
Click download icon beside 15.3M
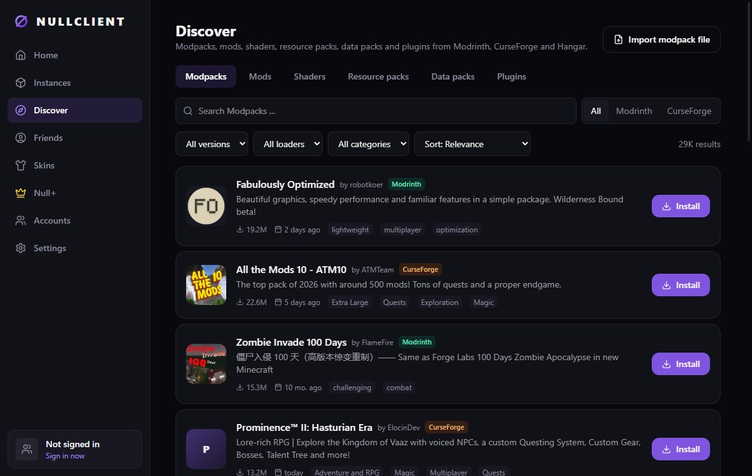[240, 388]
